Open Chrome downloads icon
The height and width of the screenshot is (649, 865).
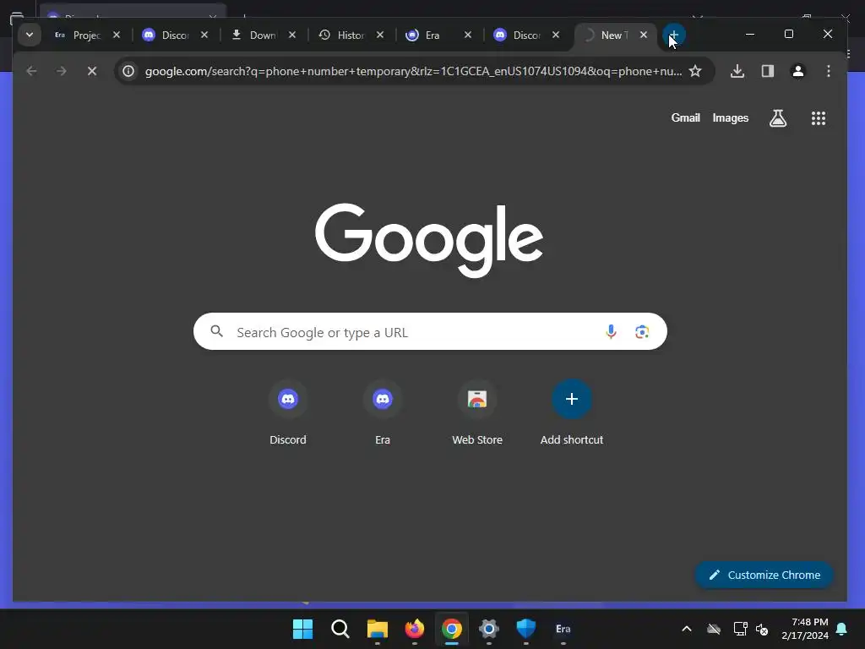[x=737, y=71]
